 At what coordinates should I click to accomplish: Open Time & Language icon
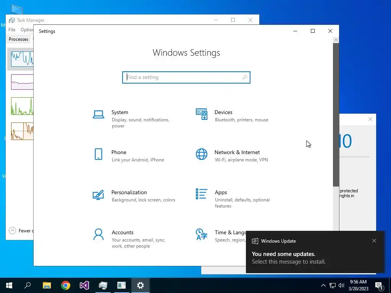[202, 234]
